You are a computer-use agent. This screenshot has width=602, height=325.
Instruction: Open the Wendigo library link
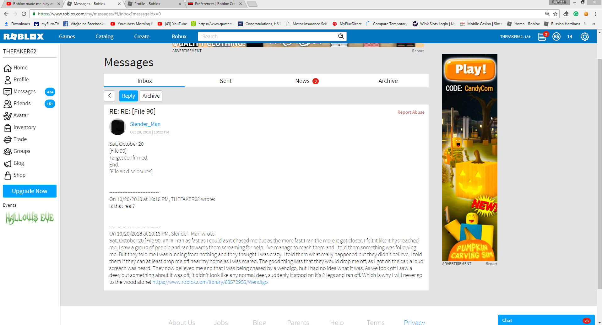(x=210, y=282)
